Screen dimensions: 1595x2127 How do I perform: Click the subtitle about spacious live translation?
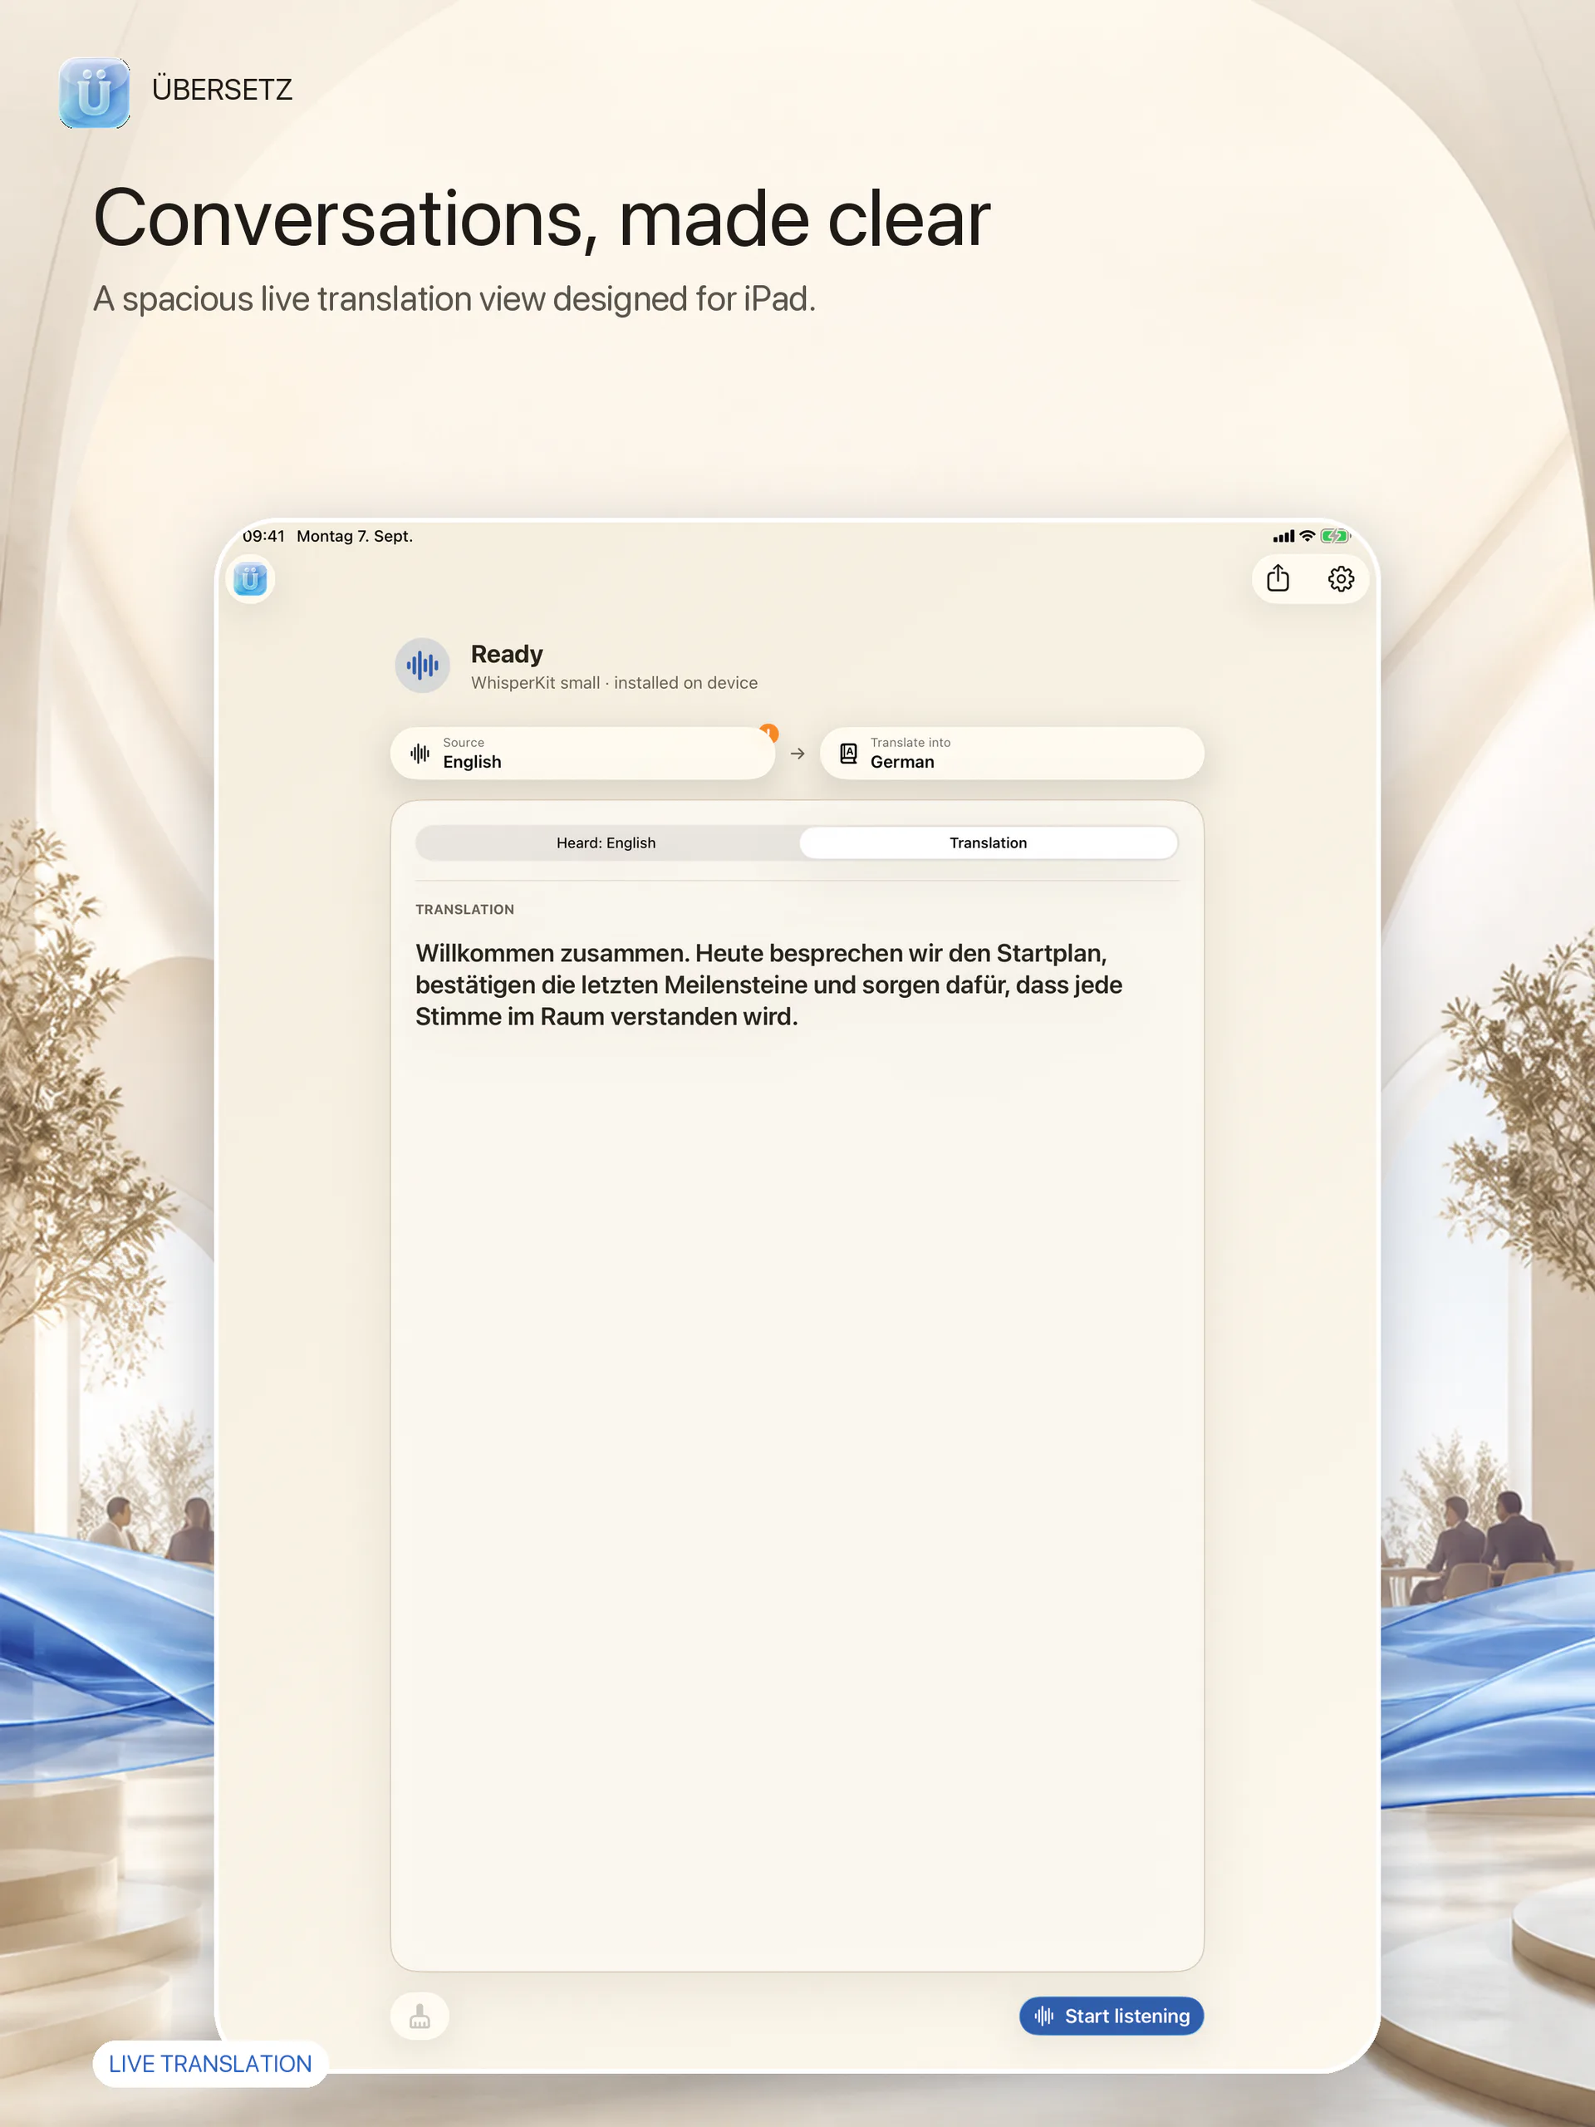tap(454, 299)
